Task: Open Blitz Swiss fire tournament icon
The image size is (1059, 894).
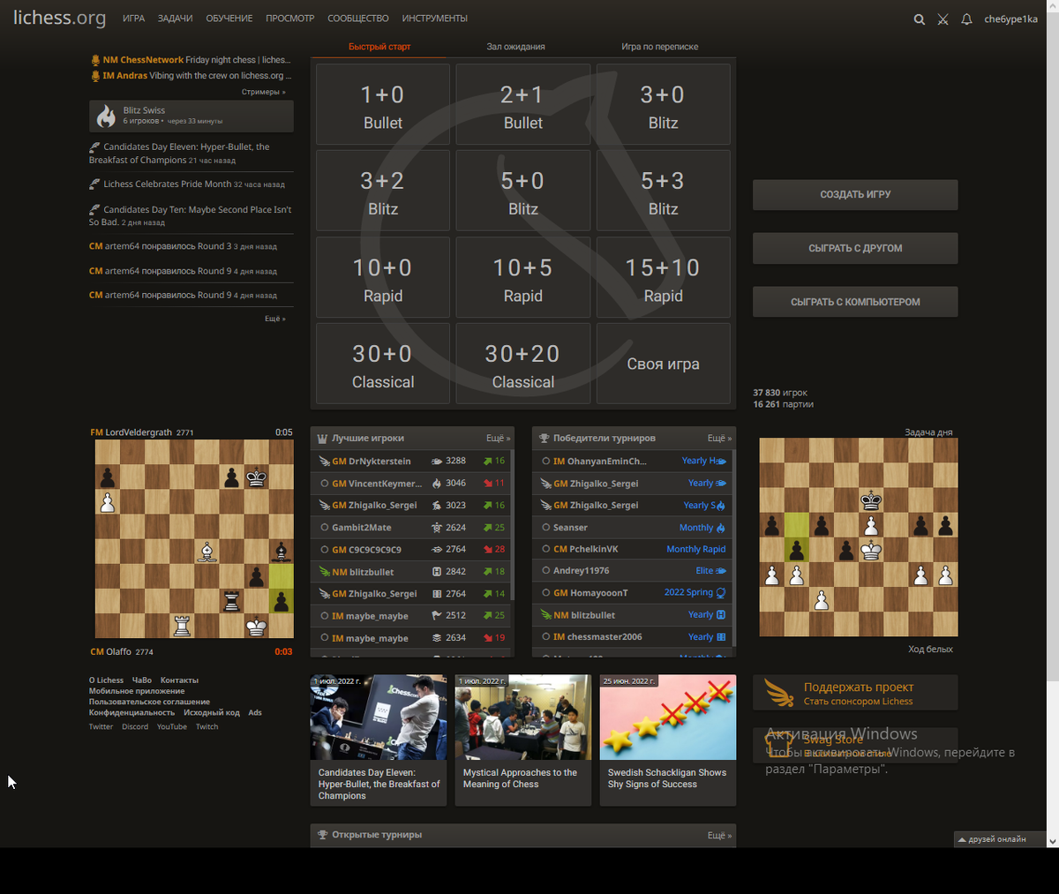Action: [107, 116]
